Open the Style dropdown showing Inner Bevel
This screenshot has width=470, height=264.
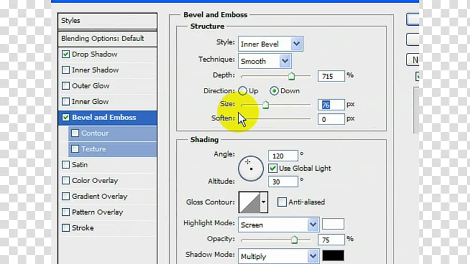point(270,44)
